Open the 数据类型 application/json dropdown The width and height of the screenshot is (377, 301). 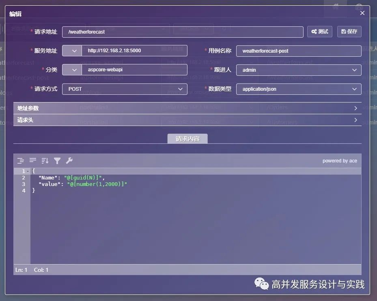coord(299,89)
